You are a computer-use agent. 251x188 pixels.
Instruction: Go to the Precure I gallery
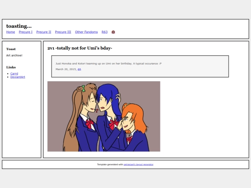[26, 32]
